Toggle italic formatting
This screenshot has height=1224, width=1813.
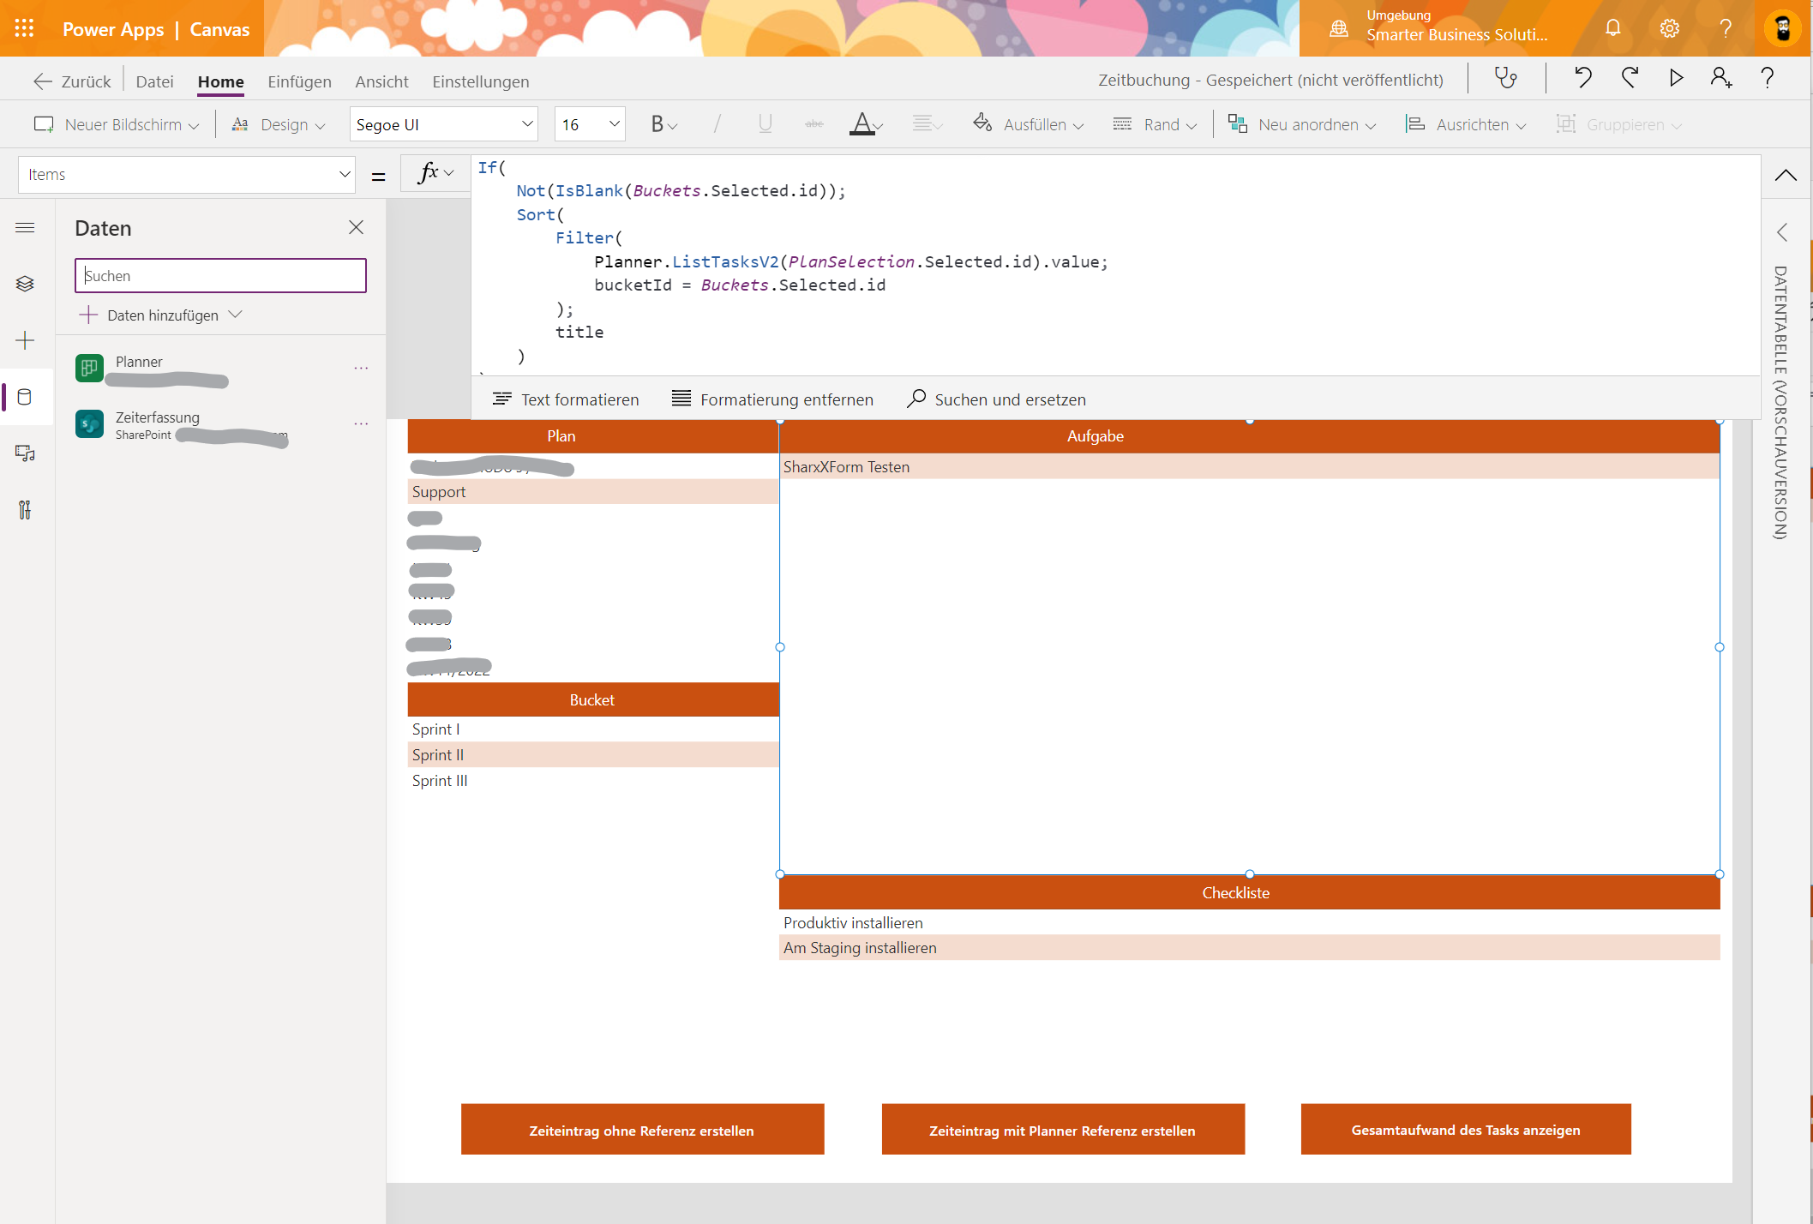[717, 123]
